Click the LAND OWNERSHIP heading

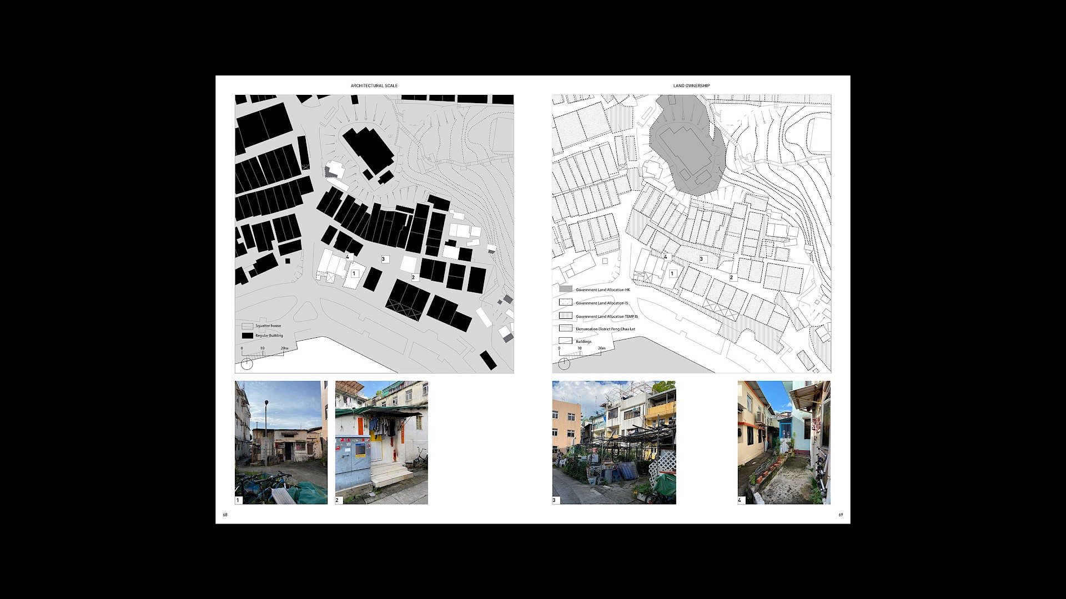(691, 86)
